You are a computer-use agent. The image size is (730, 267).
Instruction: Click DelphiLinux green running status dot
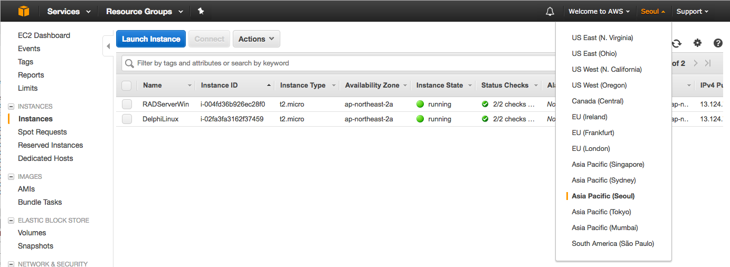(x=420, y=119)
